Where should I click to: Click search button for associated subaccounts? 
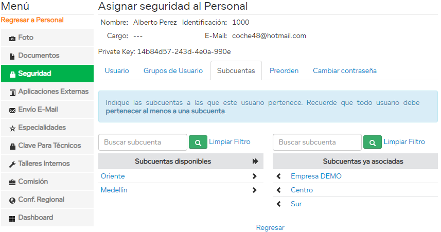[373, 142]
